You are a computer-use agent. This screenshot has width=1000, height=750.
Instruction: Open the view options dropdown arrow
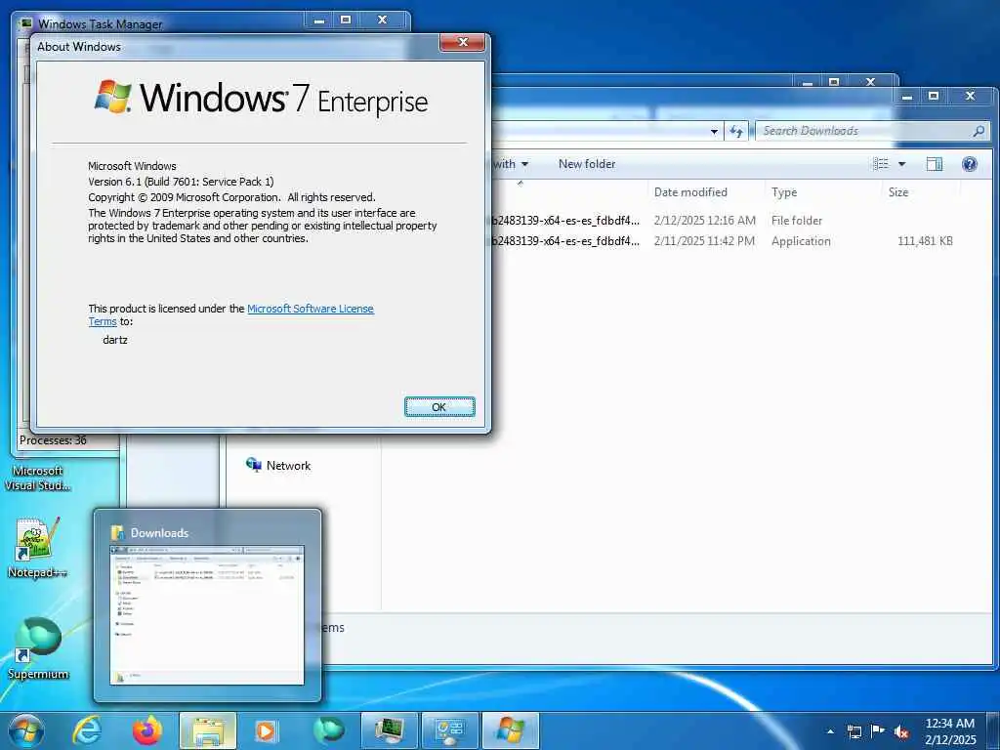click(x=901, y=164)
